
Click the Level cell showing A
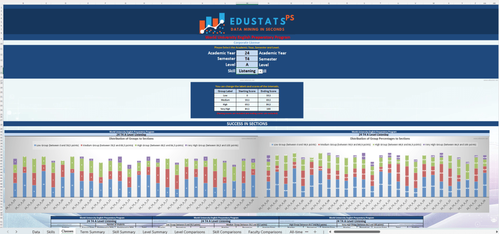point(247,65)
